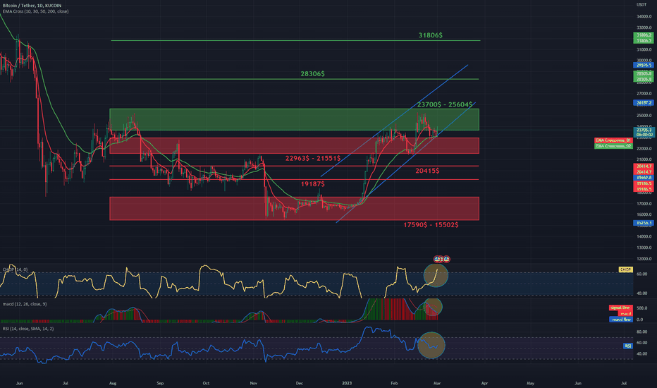Click the 15256.5 blue price label
657x388 pixels.
644,223
